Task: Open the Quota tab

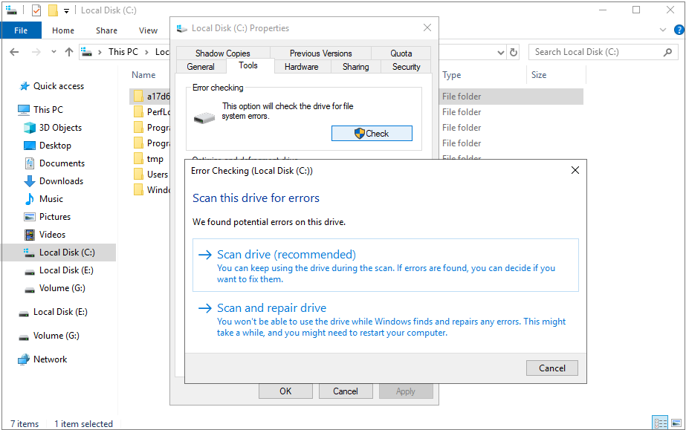Action: pos(401,53)
